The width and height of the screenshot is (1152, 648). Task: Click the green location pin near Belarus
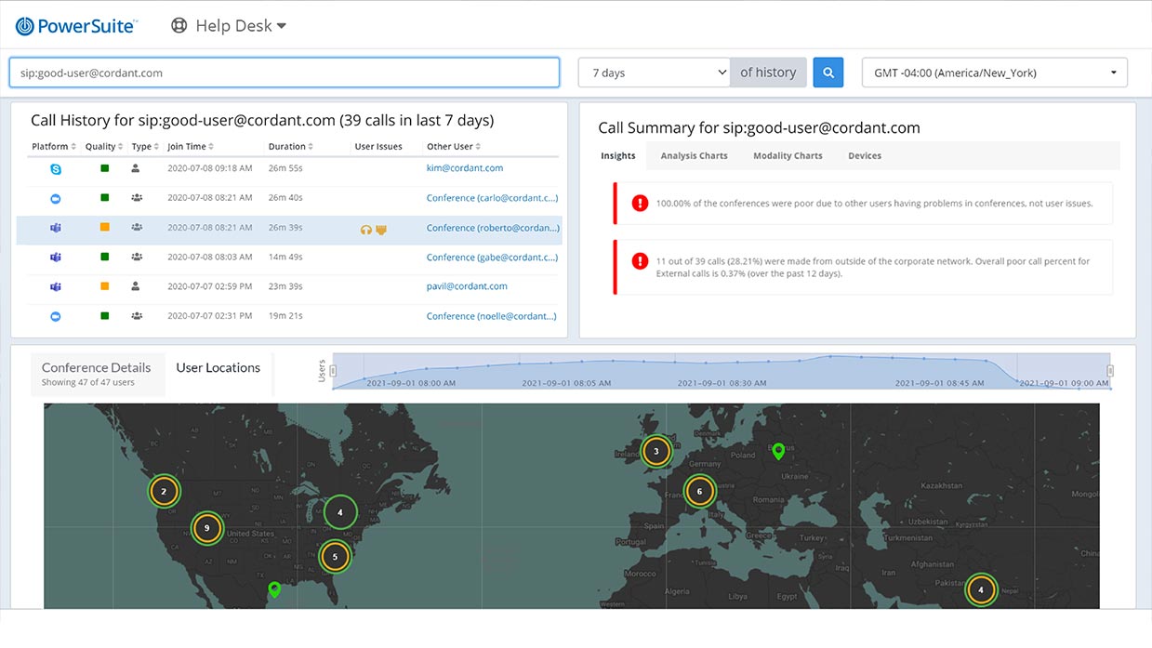click(779, 452)
